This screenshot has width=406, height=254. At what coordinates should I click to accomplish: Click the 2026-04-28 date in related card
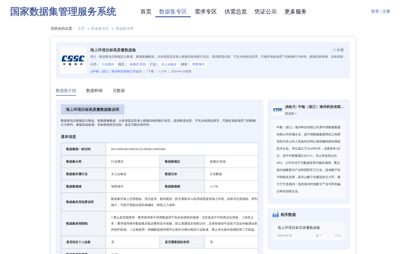(285, 235)
